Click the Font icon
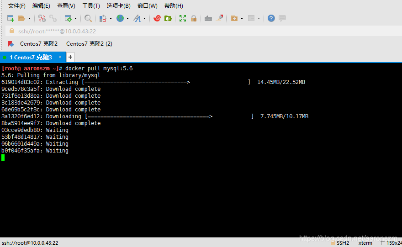The width and height of the screenshot is (402, 247). (x=137, y=18)
